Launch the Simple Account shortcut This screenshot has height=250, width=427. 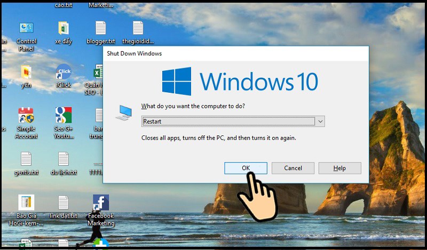(26, 115)
